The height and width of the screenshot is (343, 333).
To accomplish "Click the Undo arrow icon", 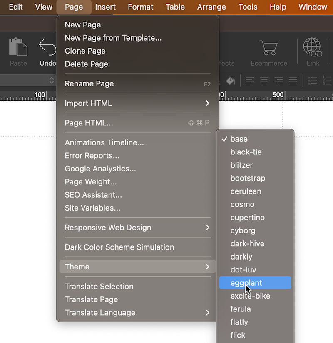I will (x=47, y=47).
